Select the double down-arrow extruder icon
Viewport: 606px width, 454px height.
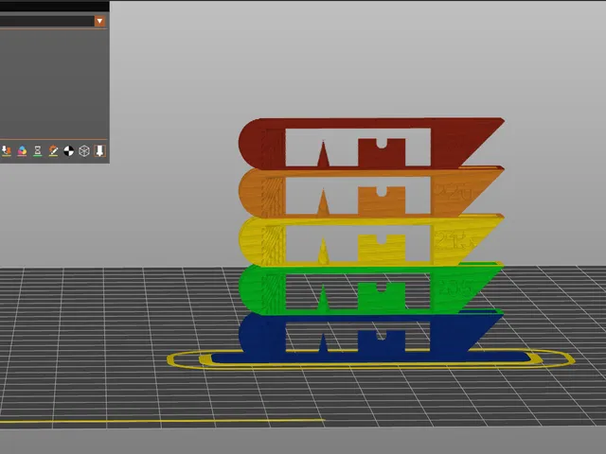click(x=7, y=151)
